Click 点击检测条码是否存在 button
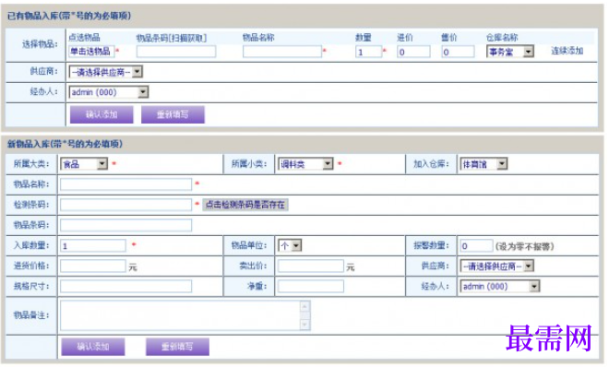The image size is (609, 367). tap(245, 205)
